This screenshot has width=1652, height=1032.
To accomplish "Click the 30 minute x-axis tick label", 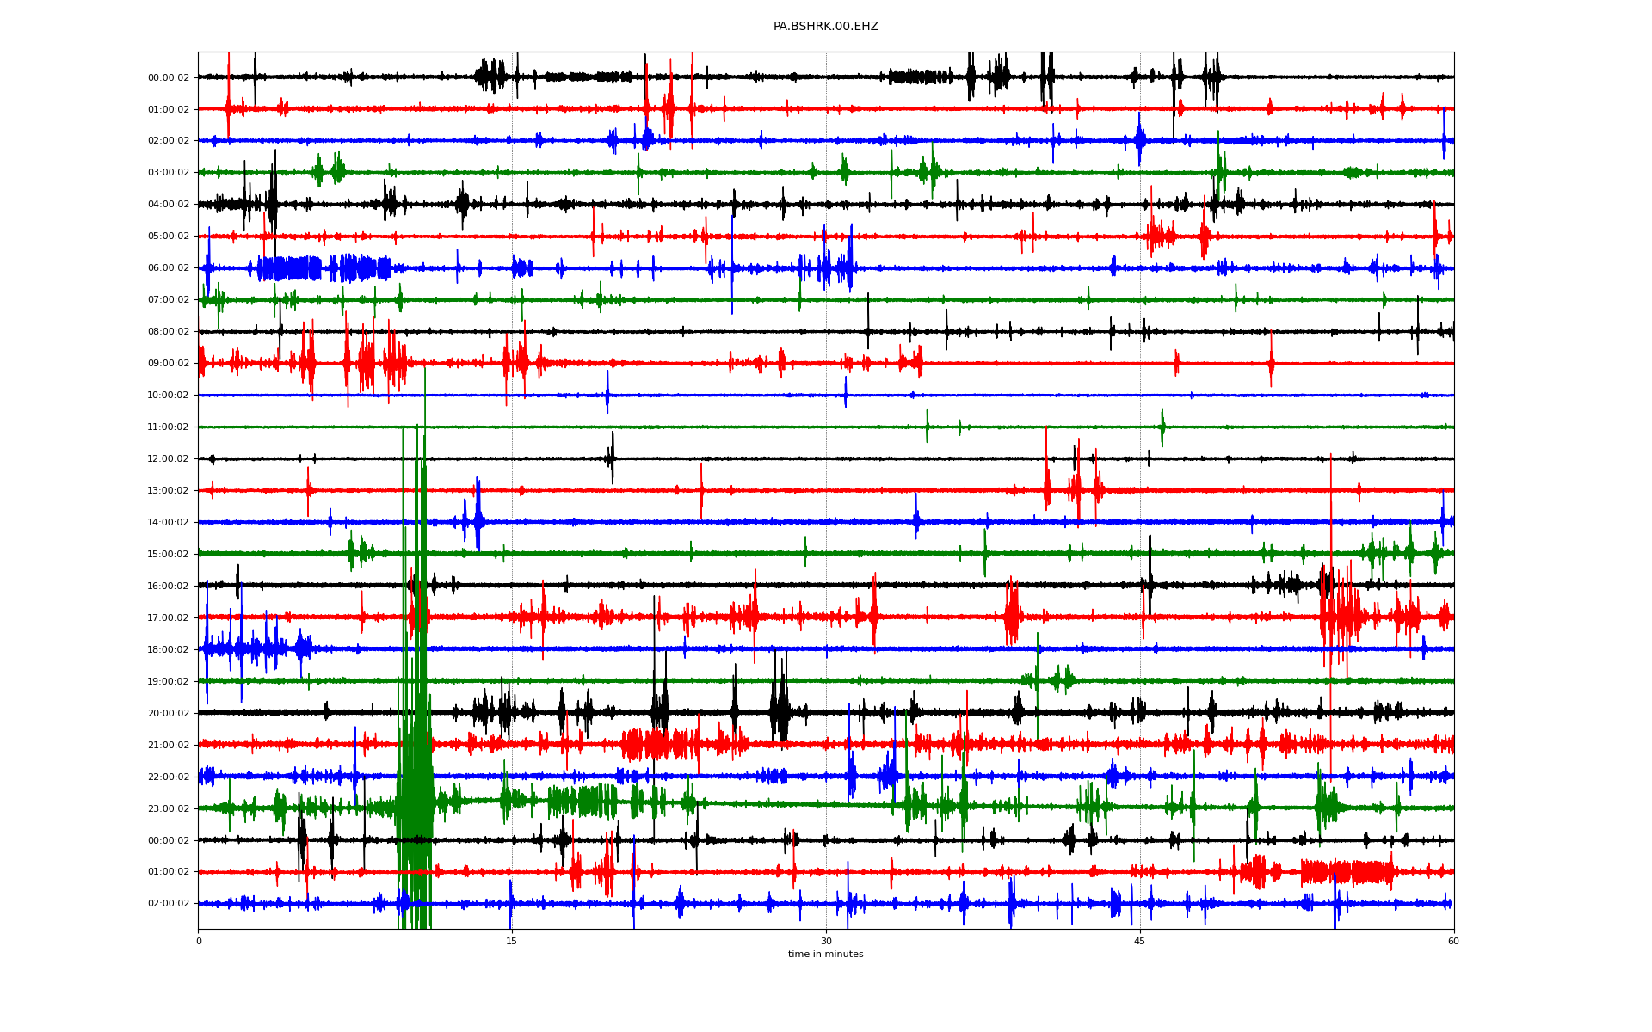I will 826,941.
